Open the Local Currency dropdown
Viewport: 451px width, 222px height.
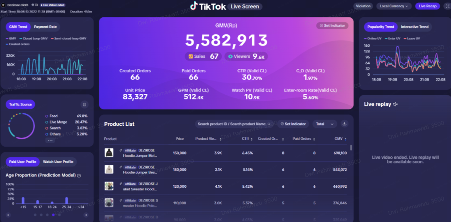coord(394,6)
